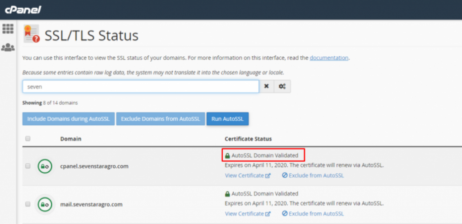
Task: Toggle the select-all domains checkbox
Action: pyautogui.click(x=28, y=139)
